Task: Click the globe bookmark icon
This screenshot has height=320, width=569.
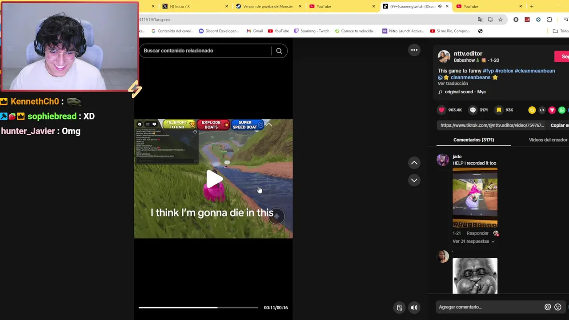Action: coord(480,31)
